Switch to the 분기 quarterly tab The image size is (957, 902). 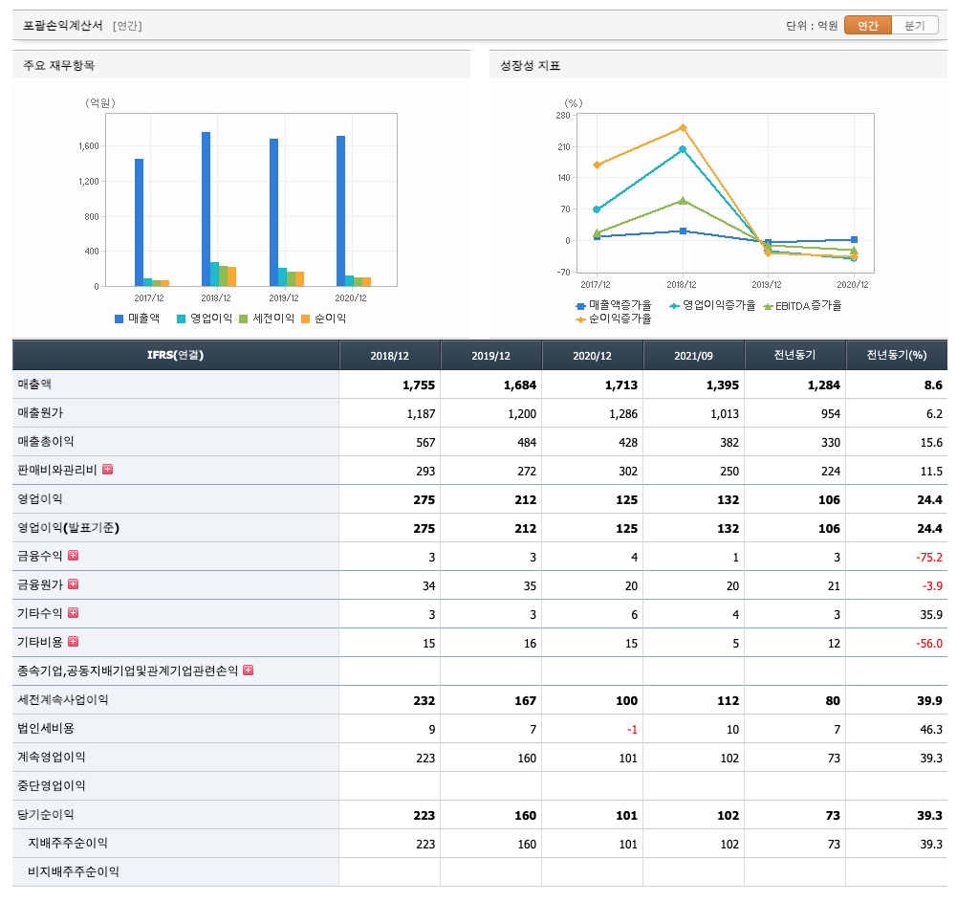click(x=914, y=25)
